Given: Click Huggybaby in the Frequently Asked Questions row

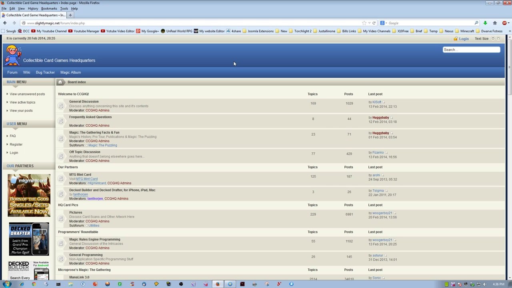Looking at the screenshot, I should [x=380, y=118].
